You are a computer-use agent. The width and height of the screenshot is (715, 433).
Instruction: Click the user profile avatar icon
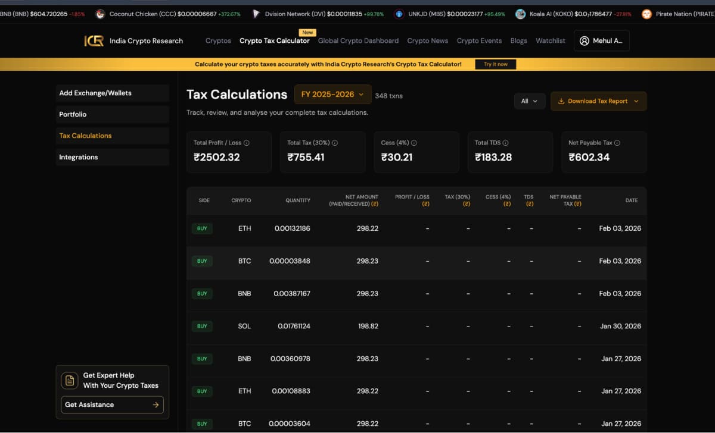click(x=584, y=40)
